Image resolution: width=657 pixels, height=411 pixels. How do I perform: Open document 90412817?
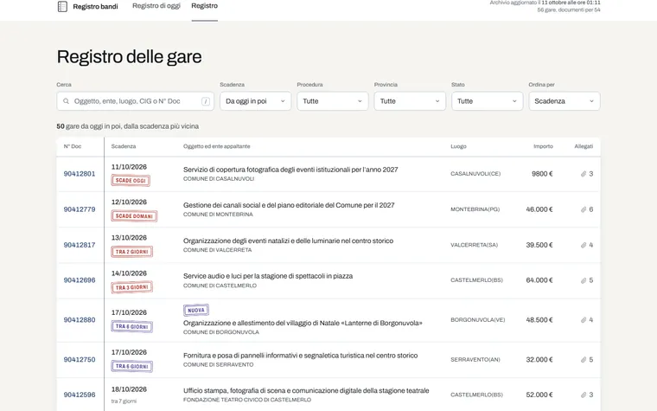click(80, 245)
